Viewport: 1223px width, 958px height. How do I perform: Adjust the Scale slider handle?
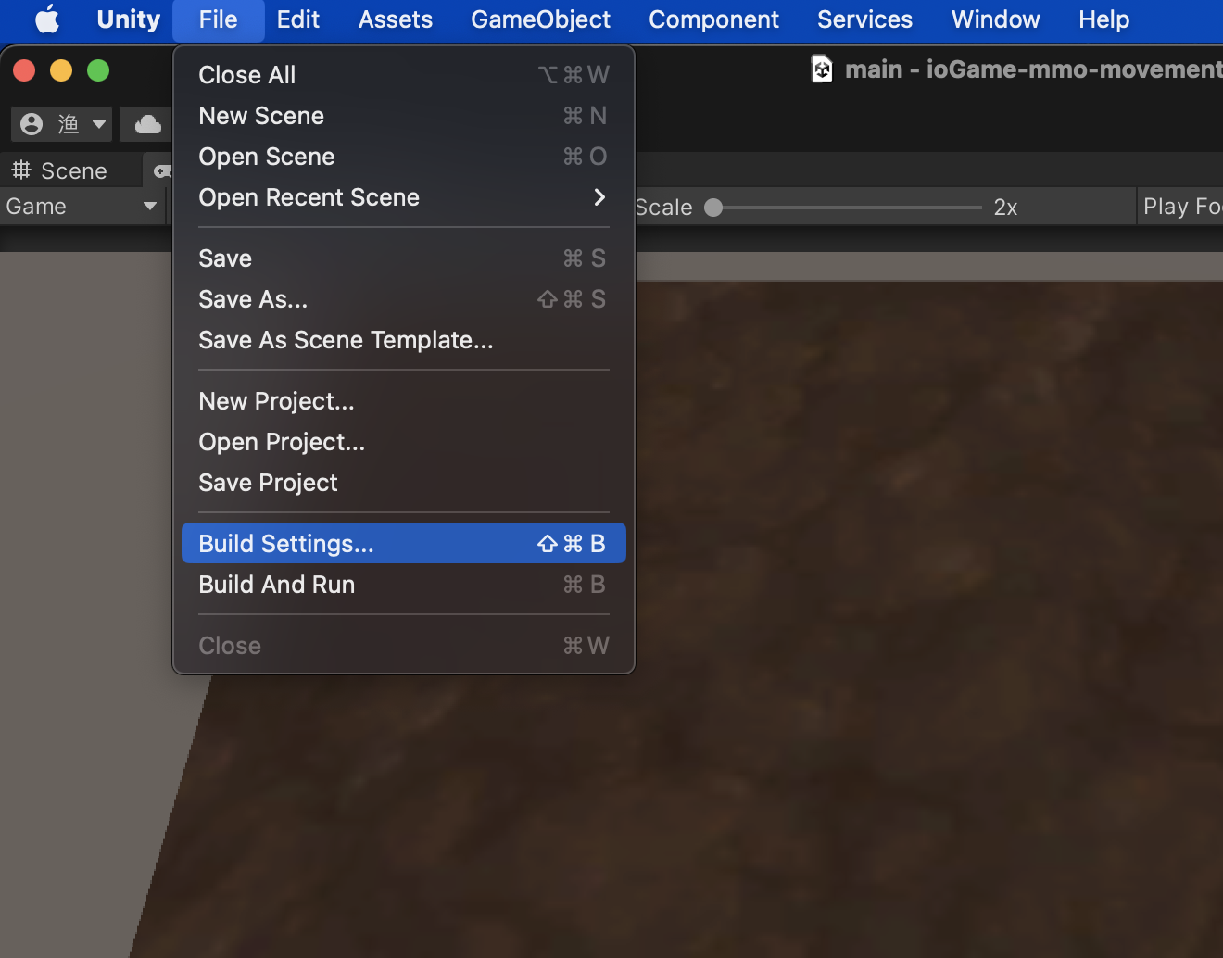[713, 208]
